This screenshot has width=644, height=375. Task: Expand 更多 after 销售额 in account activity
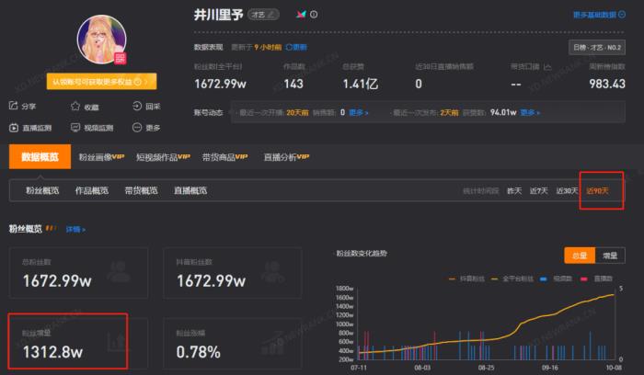point(360,113)
